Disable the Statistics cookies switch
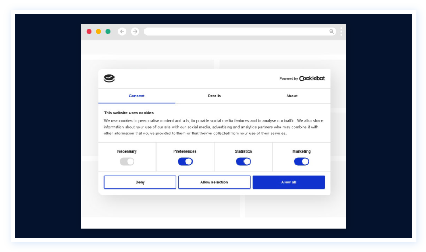This screenshot has width=426, height=252. pyautogui.click(x=243, y=161)
